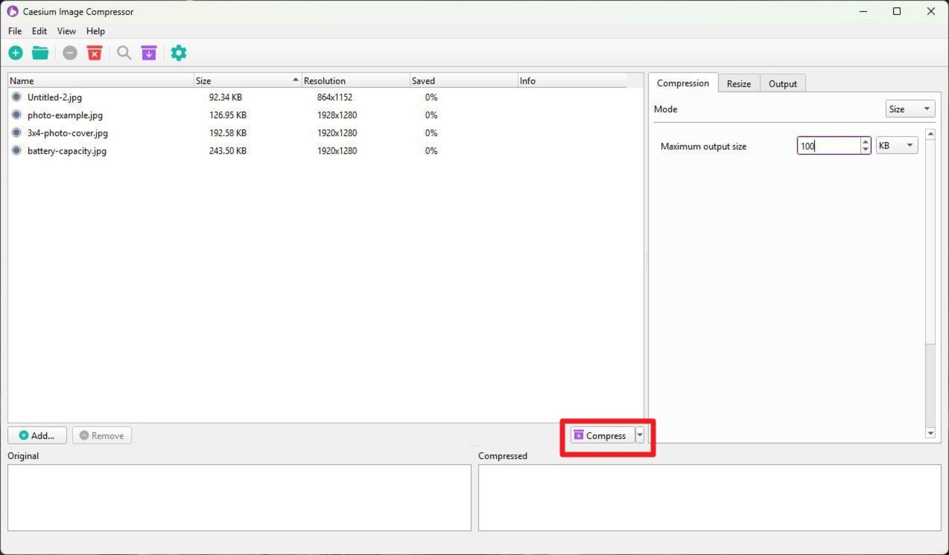Click status circle next to Untitled-2.jpg
This screenshot has height=555, width=949.
pyautogui.click(x=17, y=97)
